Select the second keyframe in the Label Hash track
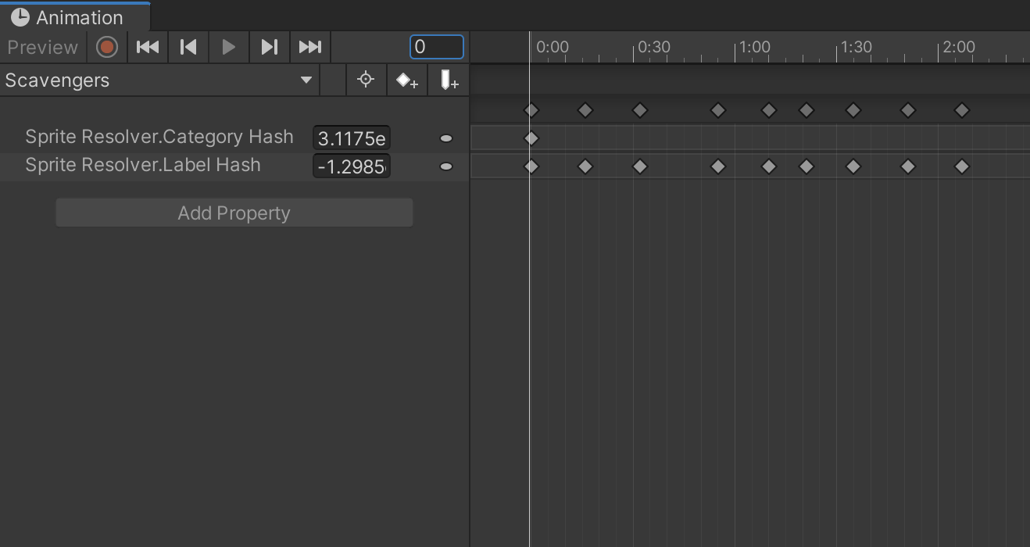This screenshot has width=1030, height=547. [x=585, y=166]
